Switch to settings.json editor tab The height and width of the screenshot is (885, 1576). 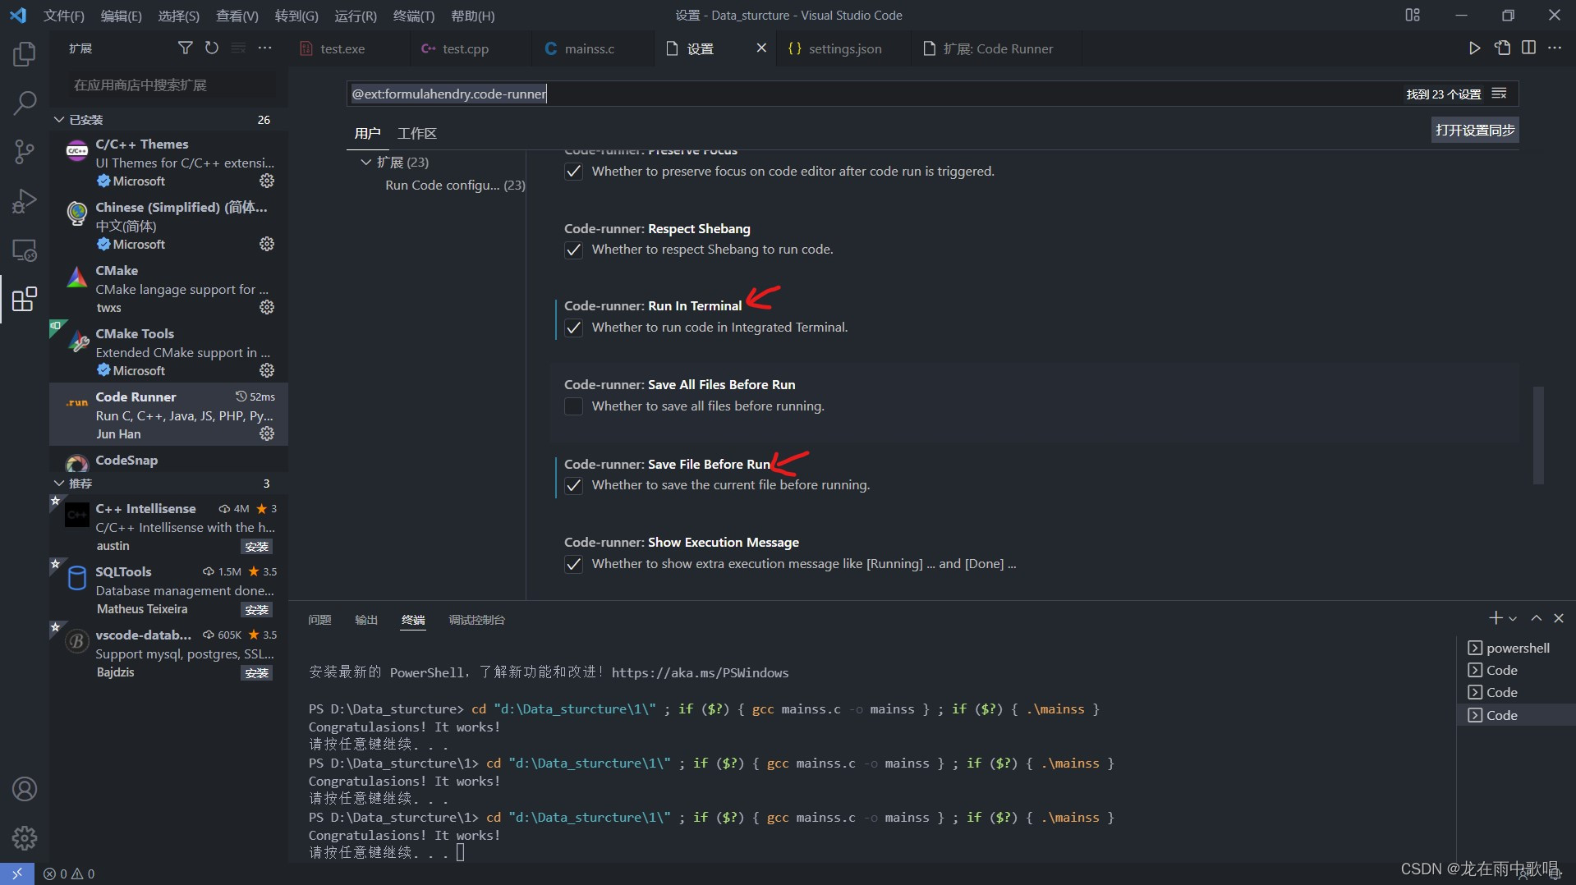click(x=845, y=49)
